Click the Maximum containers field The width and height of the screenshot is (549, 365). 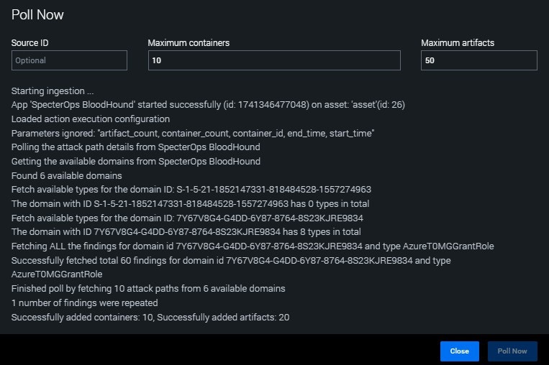point(274,60)
